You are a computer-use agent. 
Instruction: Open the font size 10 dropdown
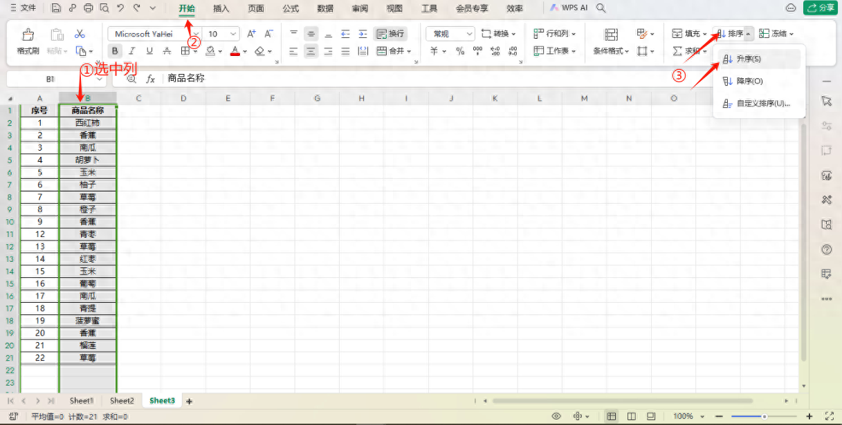(233, 34)
